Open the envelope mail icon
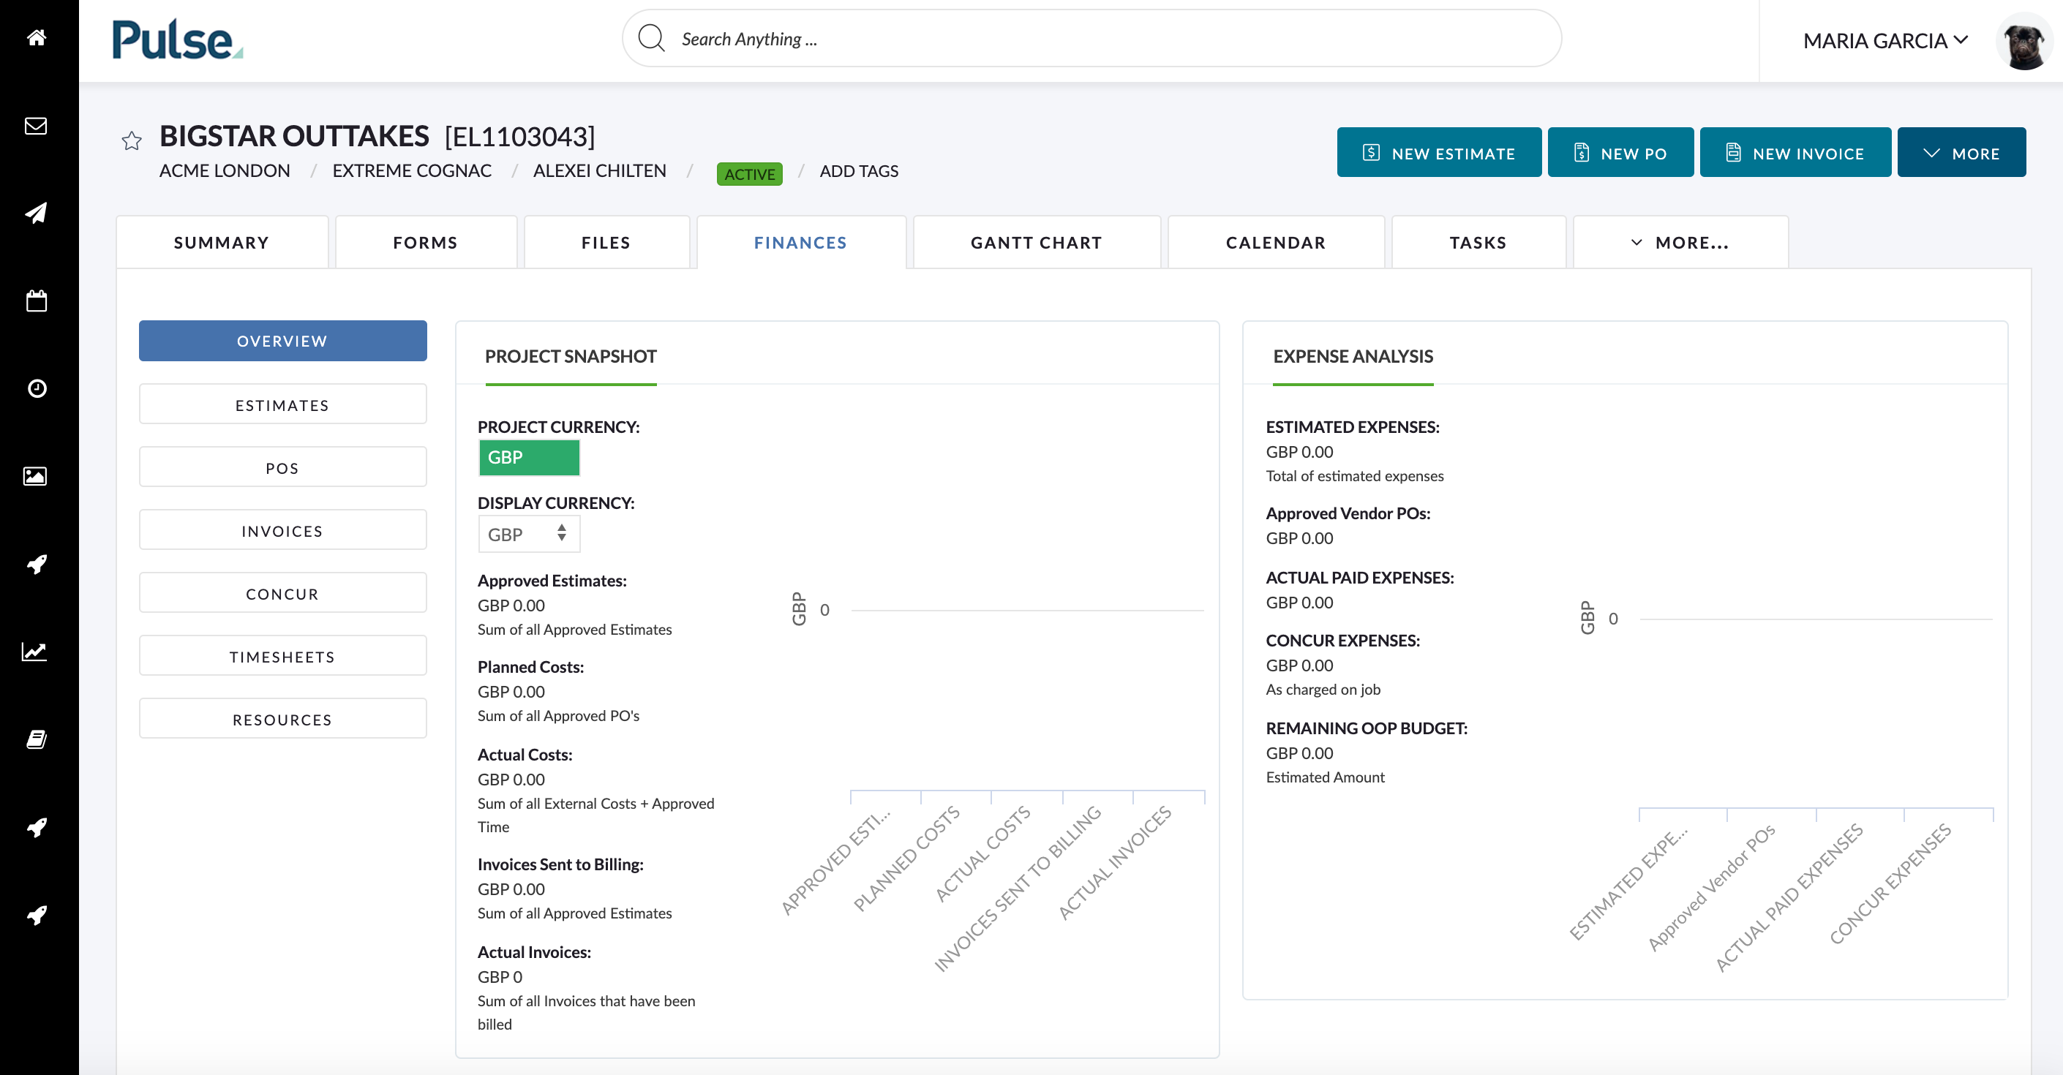 37,126
